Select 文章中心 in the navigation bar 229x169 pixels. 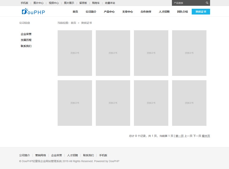point(127,12)
